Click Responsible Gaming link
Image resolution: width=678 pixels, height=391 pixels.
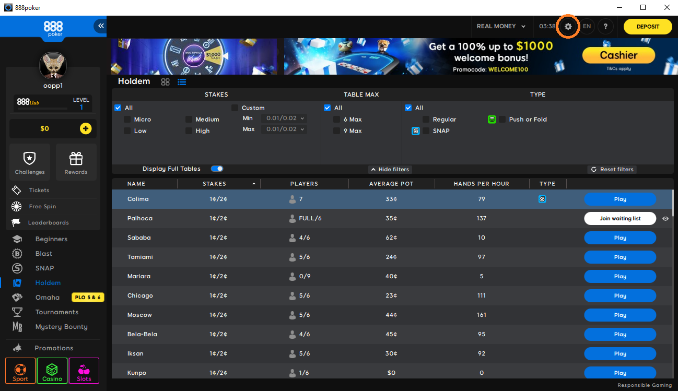point(645,385)
